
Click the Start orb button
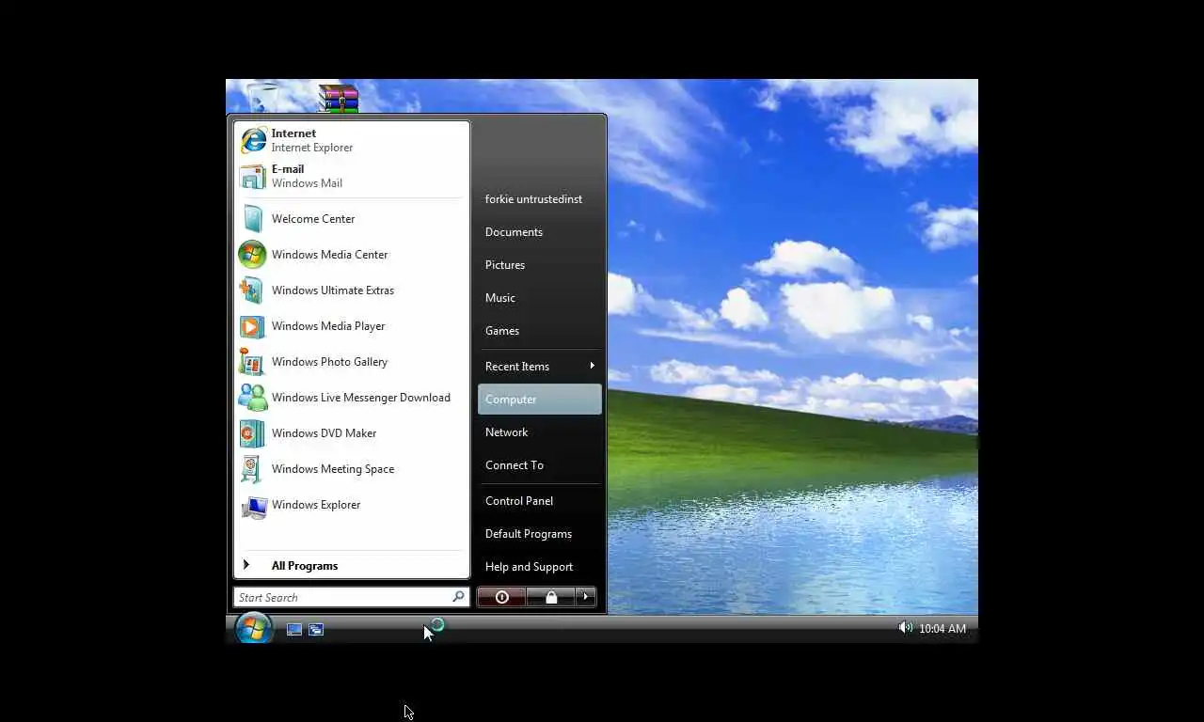coord(253,628)
